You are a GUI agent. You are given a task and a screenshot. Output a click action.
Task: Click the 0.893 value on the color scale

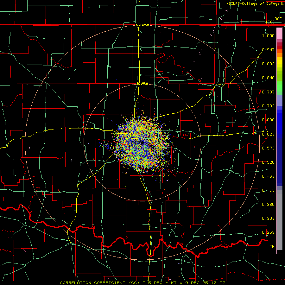click(268, 64)
